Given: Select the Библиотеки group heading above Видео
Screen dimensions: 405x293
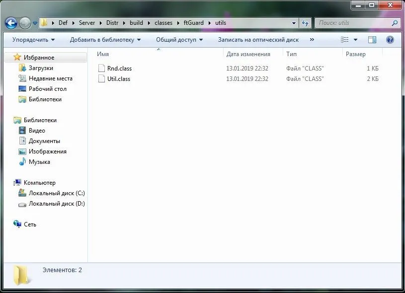Looking at the screenshot, I should (40, 120).
